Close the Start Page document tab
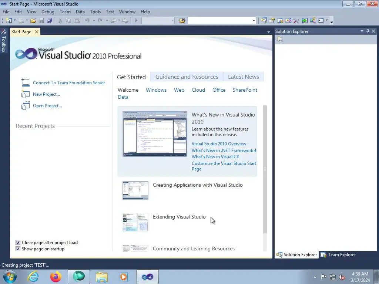The image size is (379, 284). (x=37, y=32)
